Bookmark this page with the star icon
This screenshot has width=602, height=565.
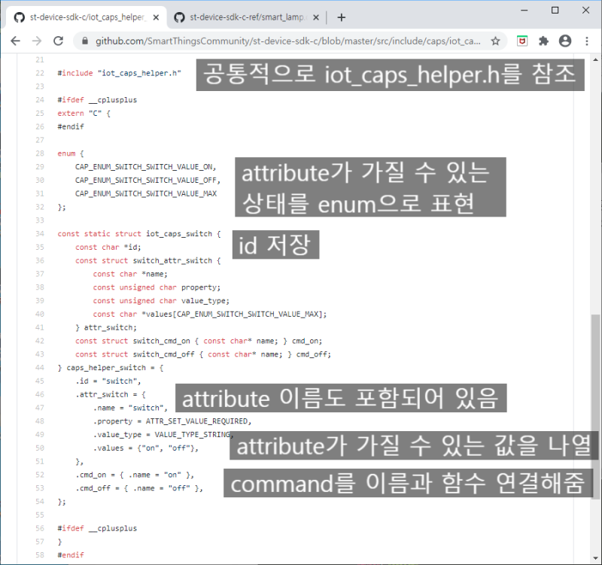[x=496, y=41]
